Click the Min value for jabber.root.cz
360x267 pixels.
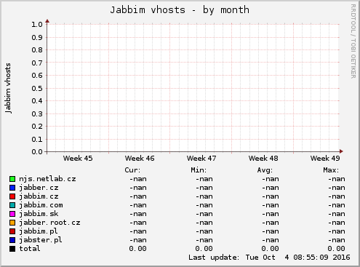[204, 223]
